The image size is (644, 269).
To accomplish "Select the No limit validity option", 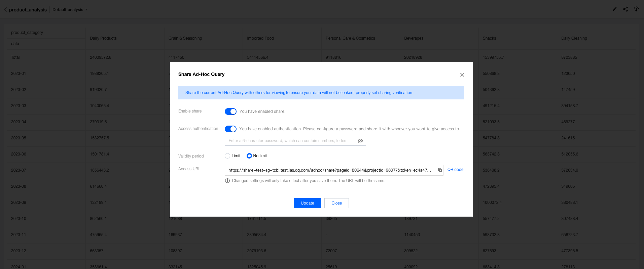I will click(x=249, y=156).
